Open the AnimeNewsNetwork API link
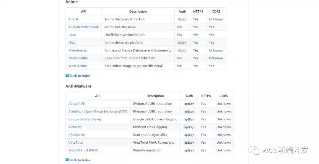The width and height of the screenshot is (319, 164). tap(84, 27)
